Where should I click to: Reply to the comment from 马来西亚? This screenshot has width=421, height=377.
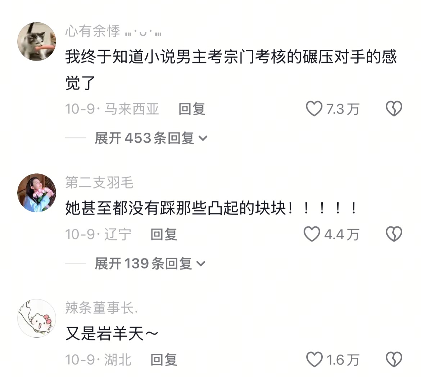coord(192,109)
